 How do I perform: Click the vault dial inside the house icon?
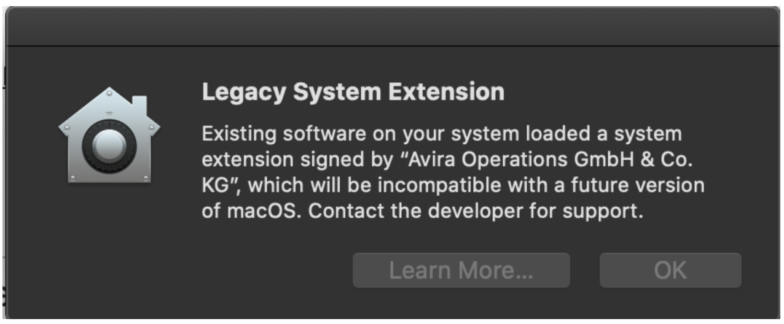109,148
